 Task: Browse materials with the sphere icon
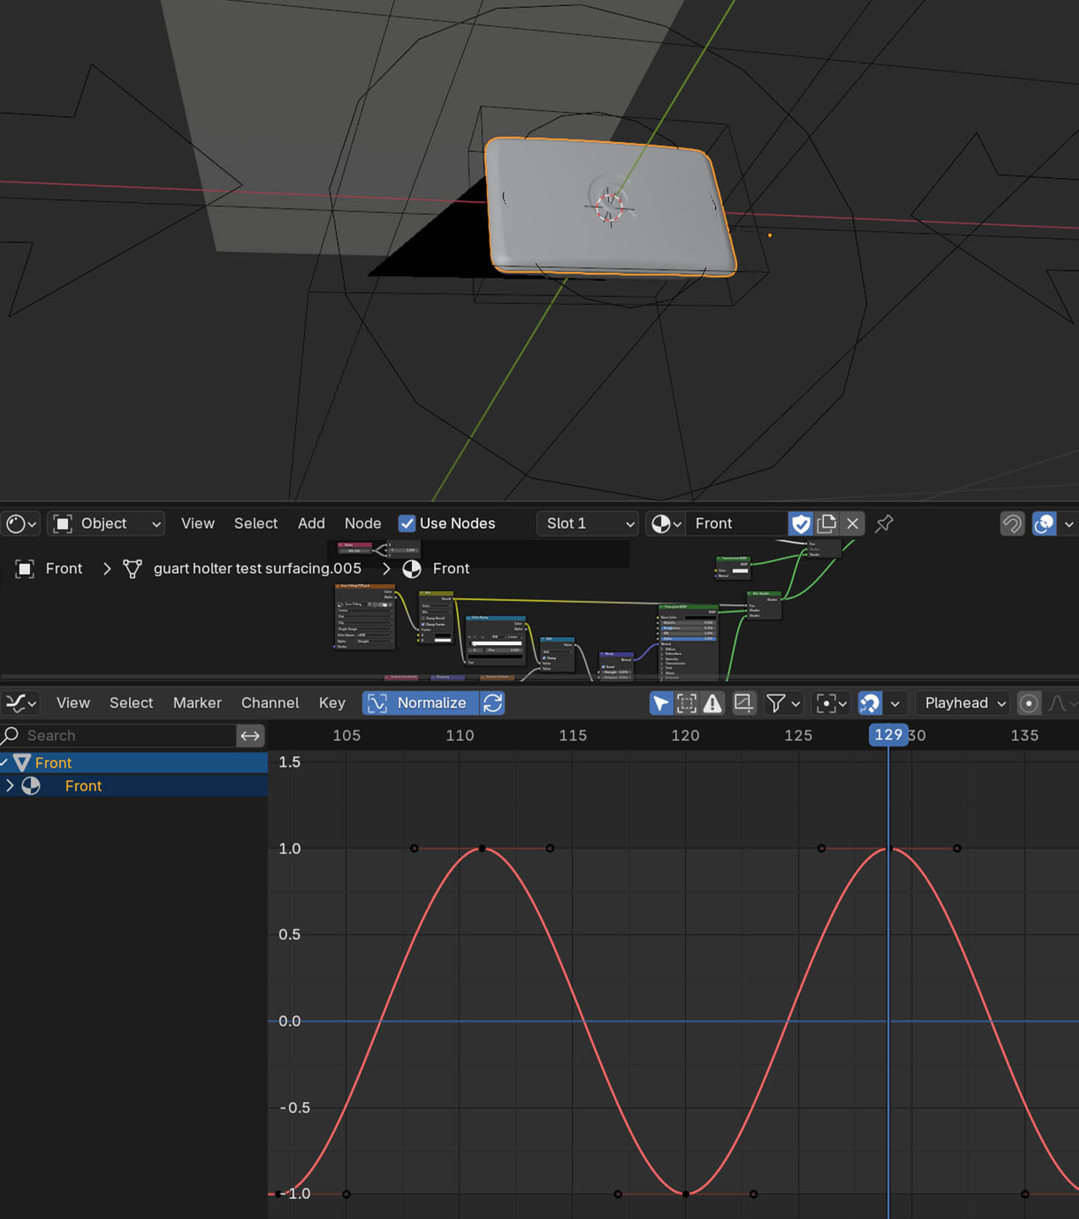coord(666,524)
